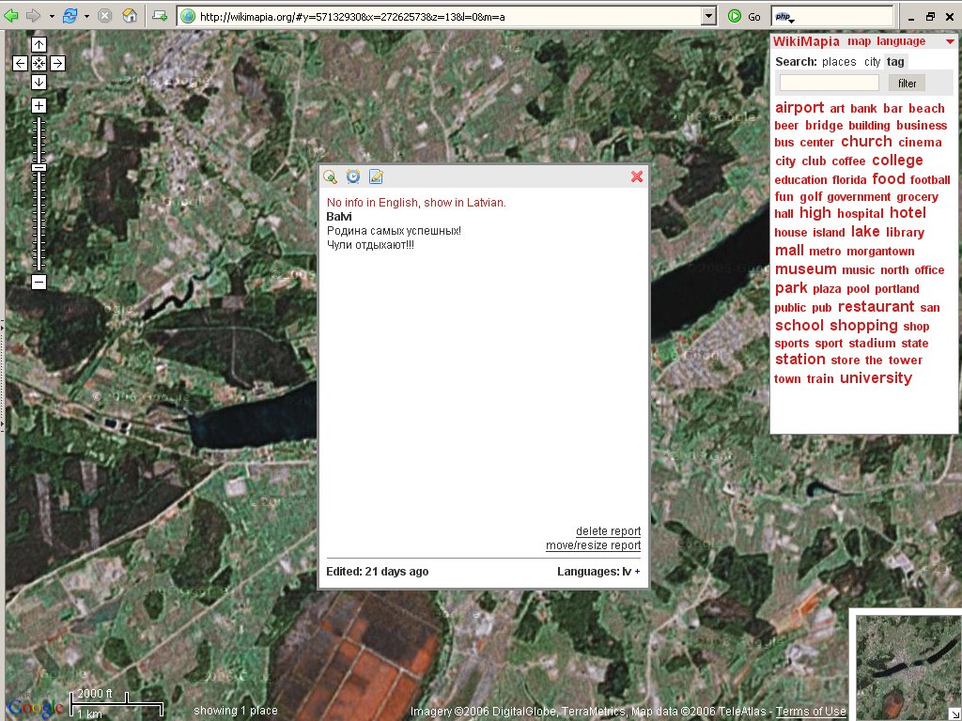Close the Balvi place info popup

pyautogui.click(x=637, y=176)
